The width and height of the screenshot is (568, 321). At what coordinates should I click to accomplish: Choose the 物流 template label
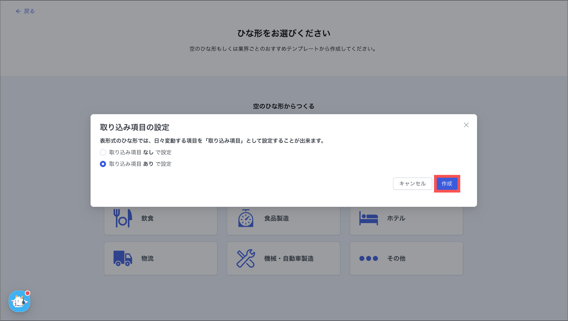[148, 258]
